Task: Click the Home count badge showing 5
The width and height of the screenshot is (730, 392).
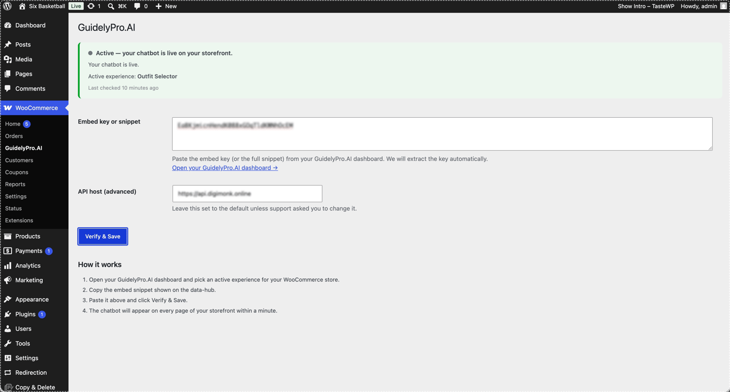Action: coord(27,124)
